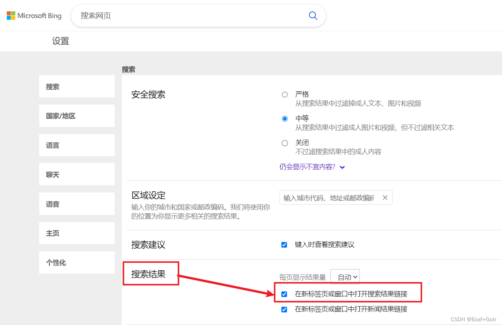The height and width of the screenshot is (325, 502).
Task: Click the 安全搜索 section label
Action: pyautogui.click(x=148, y=94)
